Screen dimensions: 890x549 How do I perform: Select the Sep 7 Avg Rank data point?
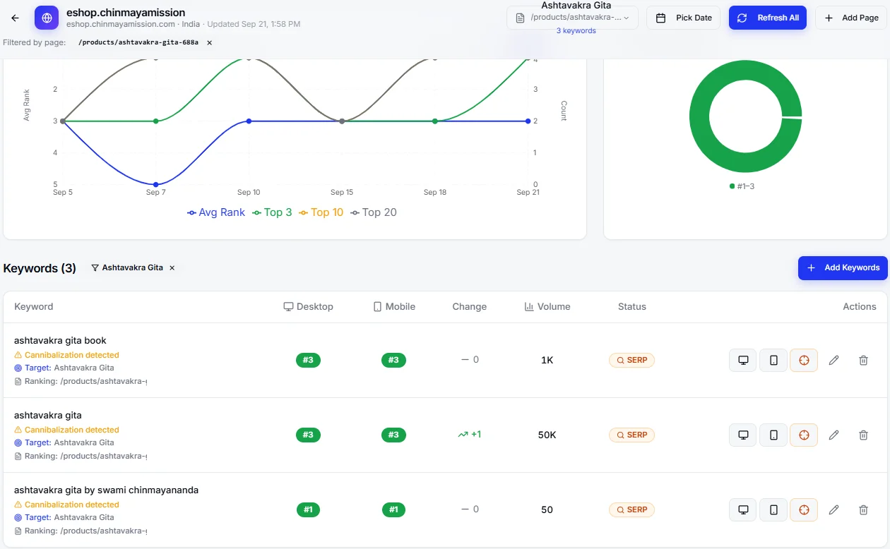pos(156,185)
